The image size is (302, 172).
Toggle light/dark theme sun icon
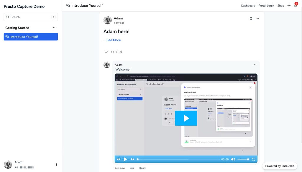pyautogui.click(x=289, y=6)
